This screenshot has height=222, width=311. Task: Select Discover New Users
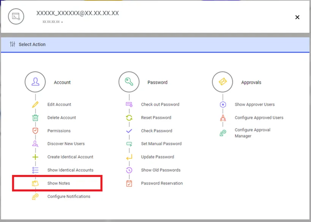pyautogui.click(x=66, y=144)
